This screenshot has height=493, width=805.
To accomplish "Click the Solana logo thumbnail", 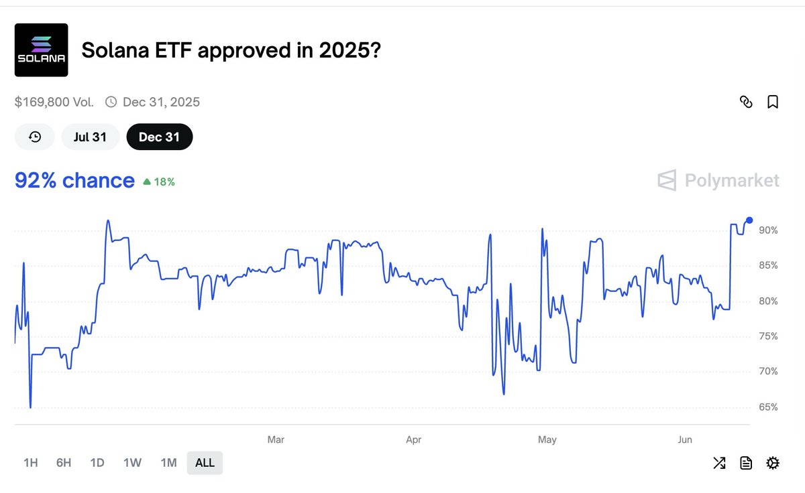I will click(x=42, y=50).
